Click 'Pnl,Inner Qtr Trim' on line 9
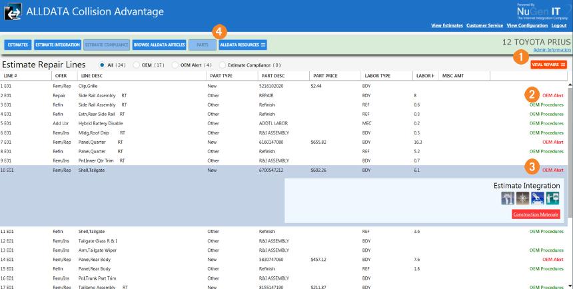The height and width of the screenshot is (289, 573). click(97, 160)
